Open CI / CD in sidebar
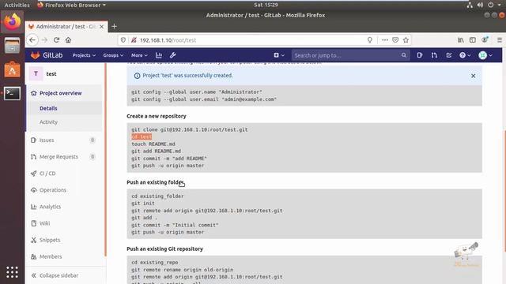 (x=47, y=174)
